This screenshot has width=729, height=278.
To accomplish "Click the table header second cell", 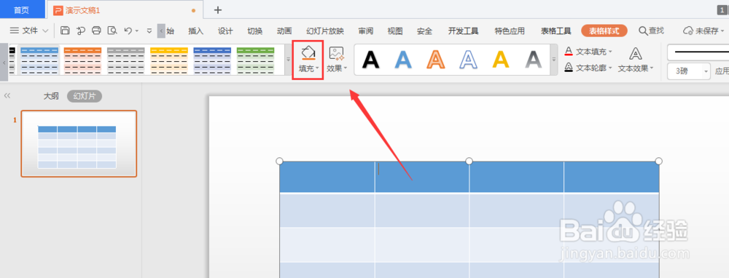I will 422,177.
